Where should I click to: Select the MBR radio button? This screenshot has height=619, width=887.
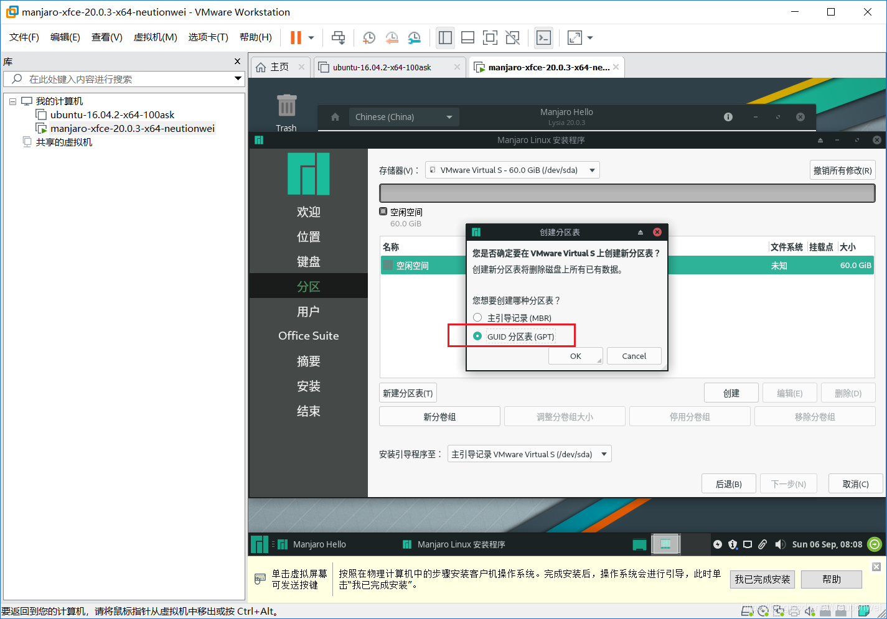click(477, 317)
